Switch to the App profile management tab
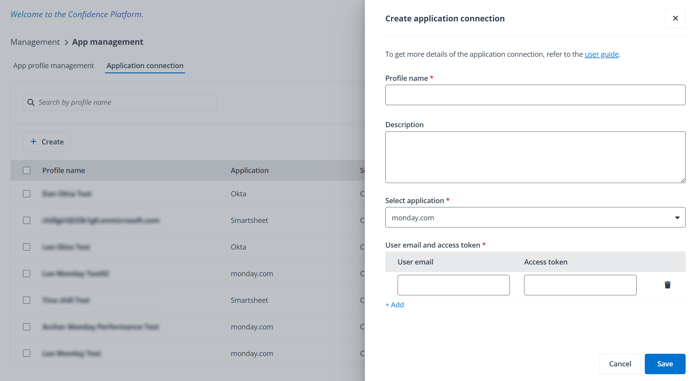Image resolution: width=696 pixels, height=381 pixels. [x=53, y=66]
